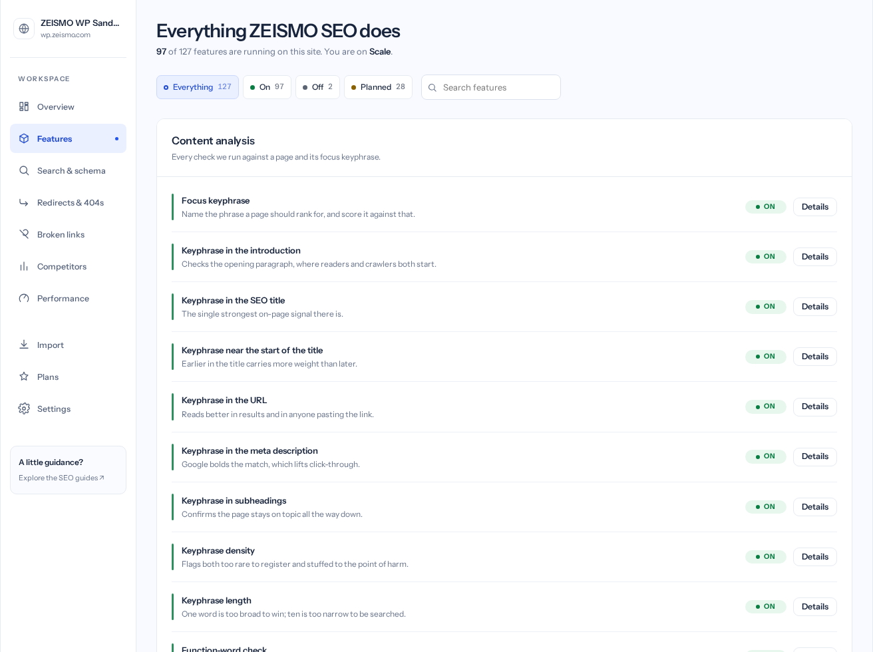Open Broken links via its icon
This screenshot has width=873, height=652.
coord(24,234)
